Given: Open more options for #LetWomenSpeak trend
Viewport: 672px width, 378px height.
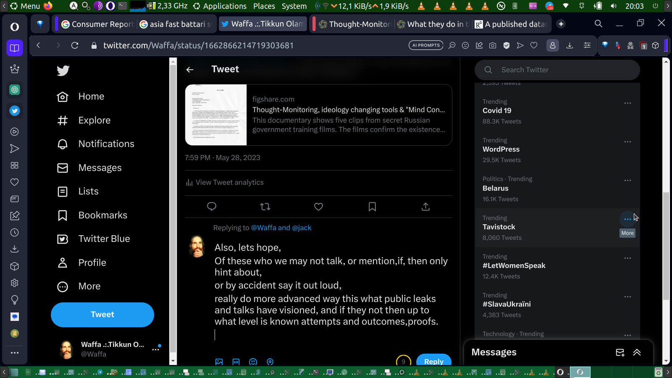Looking at the screenshot, I should (x=627, y=258).
